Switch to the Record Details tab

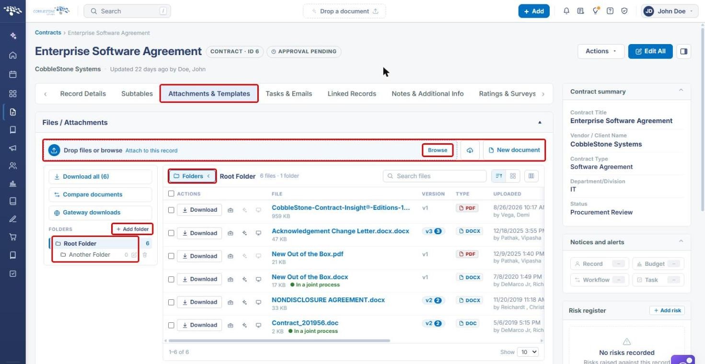(x=83, y=94)
